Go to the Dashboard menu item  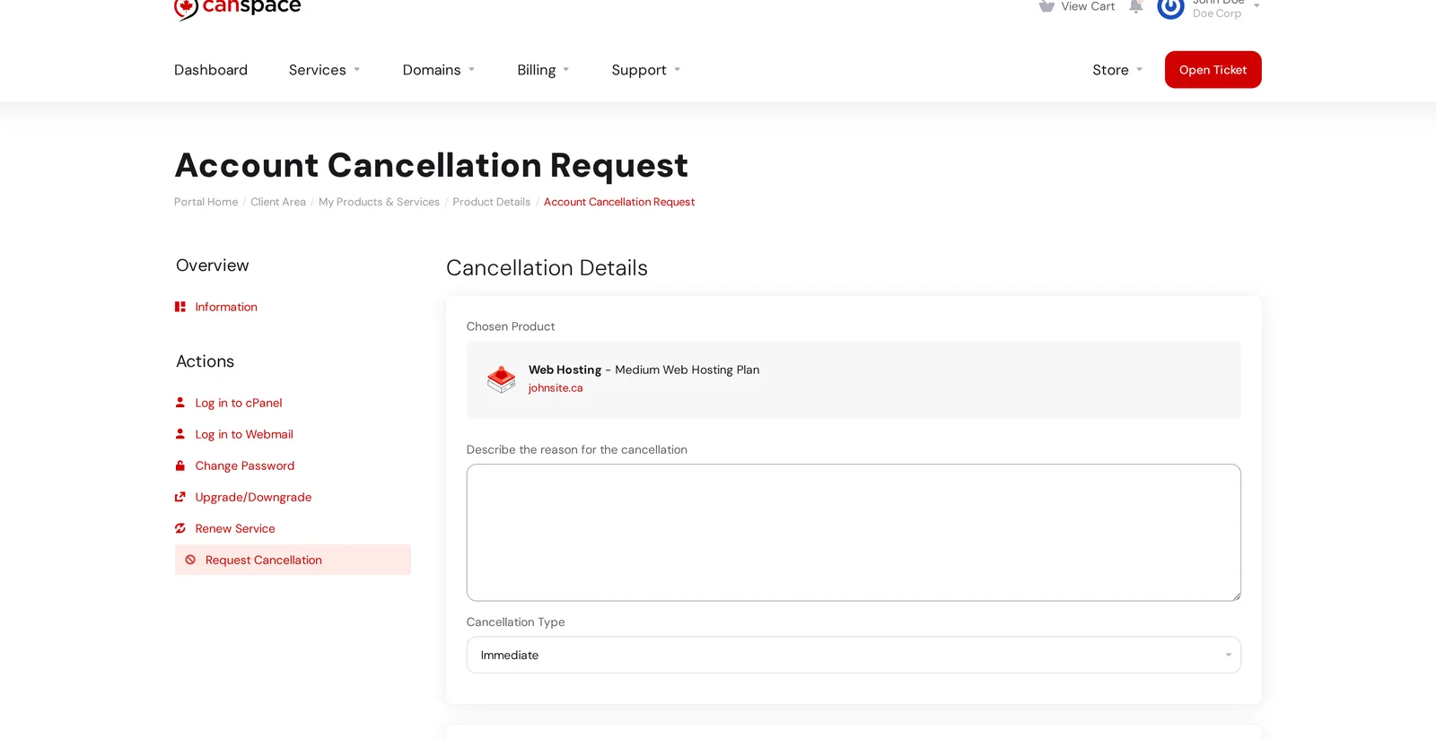click(x=211, y=70)
